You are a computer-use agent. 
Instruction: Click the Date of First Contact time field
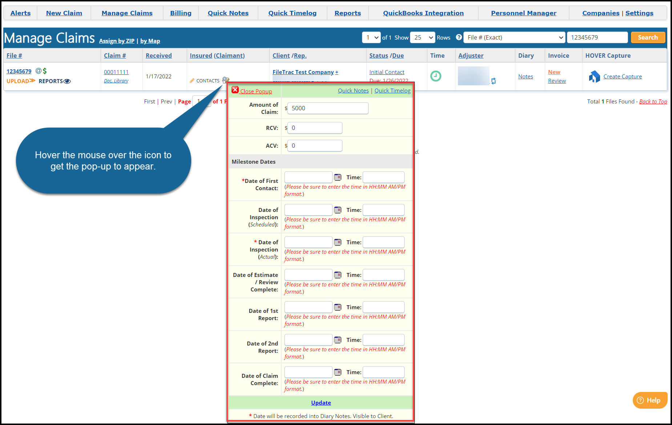coord(383,177)
